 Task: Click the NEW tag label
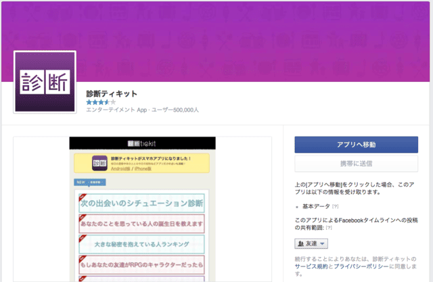tap(90, 183)
